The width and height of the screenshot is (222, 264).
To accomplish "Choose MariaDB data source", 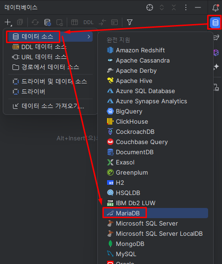I will tap(155, 213).
